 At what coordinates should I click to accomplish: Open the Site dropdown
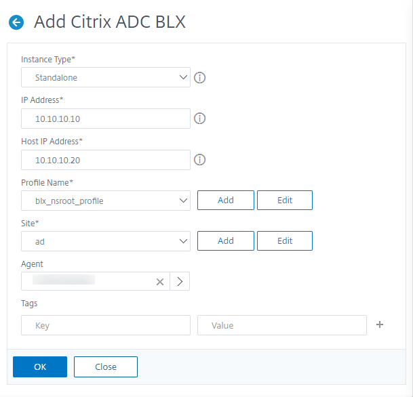click(106, 241)
